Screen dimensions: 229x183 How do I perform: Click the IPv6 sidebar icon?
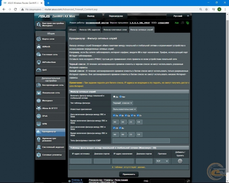coord(39,116)
